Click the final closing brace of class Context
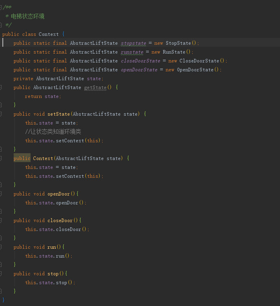280x306 pixels. coord(3,300)
